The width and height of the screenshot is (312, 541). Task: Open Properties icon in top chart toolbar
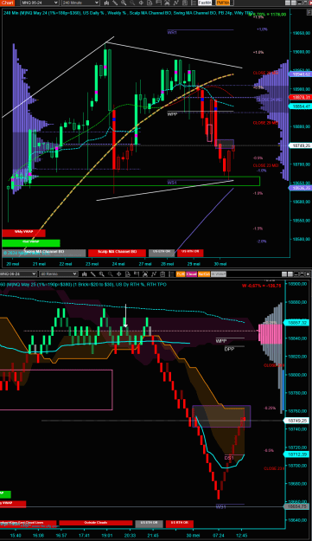pyautogui.click(x=194, y=3)
